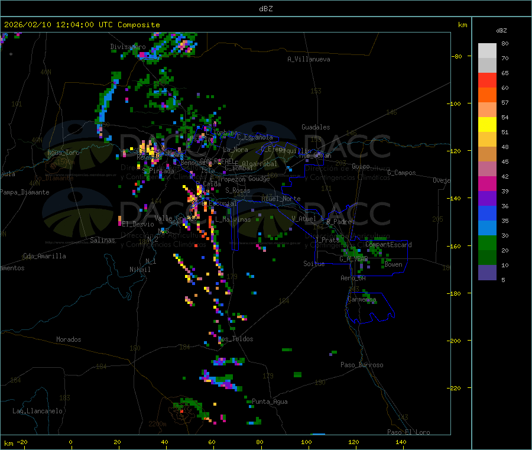Select the green 30 dBZ color swatch
The width and height of the screenshot is (532, 450).
point(487,242)
